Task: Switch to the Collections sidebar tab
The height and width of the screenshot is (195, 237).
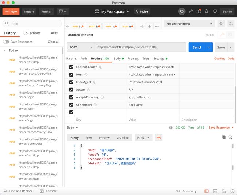Action: 32,33
